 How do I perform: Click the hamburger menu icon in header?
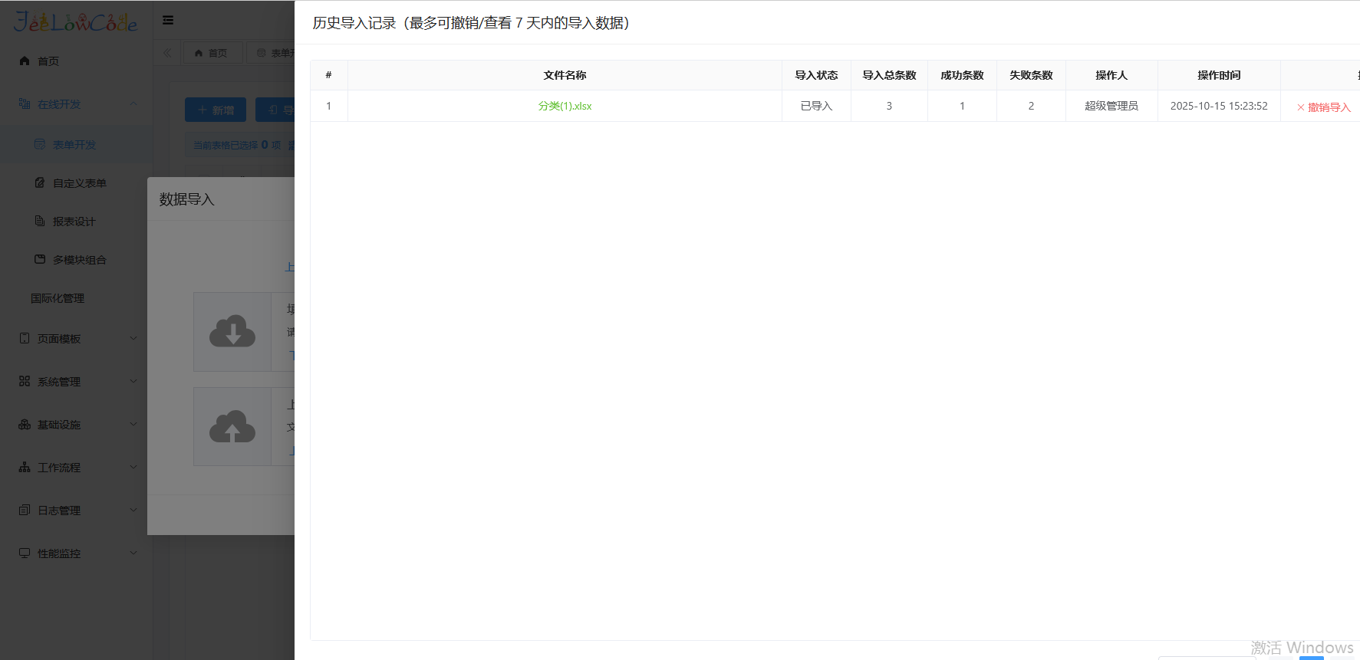point(168,20)
